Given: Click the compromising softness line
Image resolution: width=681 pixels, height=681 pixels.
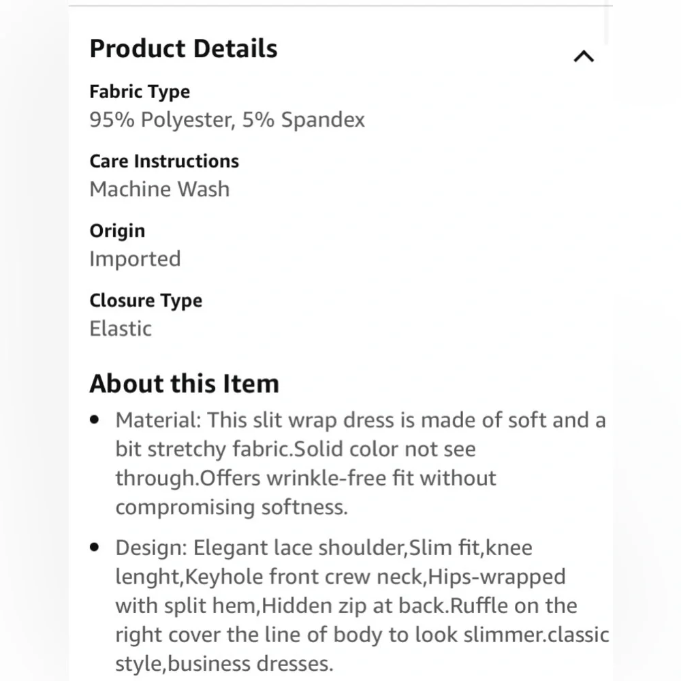Looking at the screenshot, I should tap(232, 507).
